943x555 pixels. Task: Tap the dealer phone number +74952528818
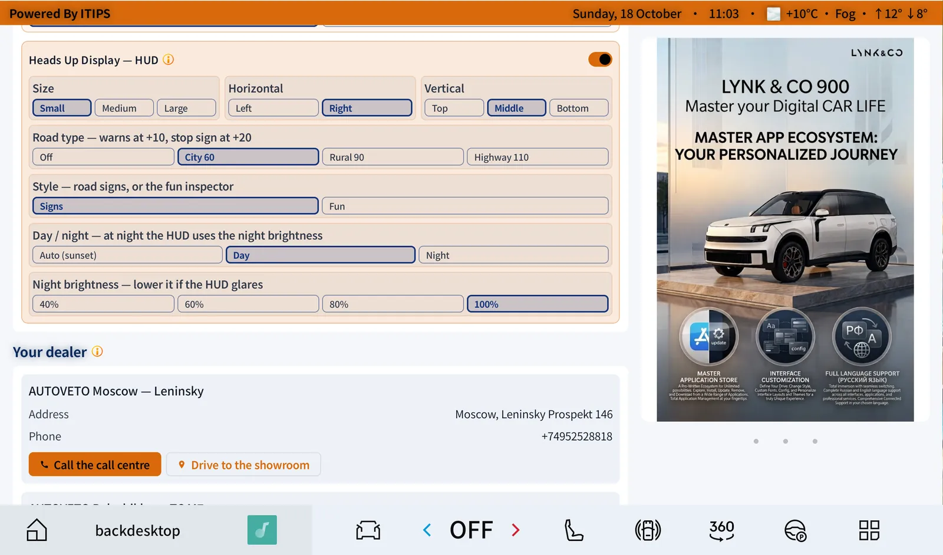click(x=576, y=436)
